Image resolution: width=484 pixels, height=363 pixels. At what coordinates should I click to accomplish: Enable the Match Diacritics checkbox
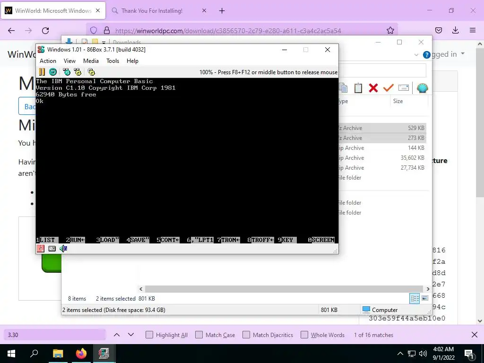pos(246,335)
